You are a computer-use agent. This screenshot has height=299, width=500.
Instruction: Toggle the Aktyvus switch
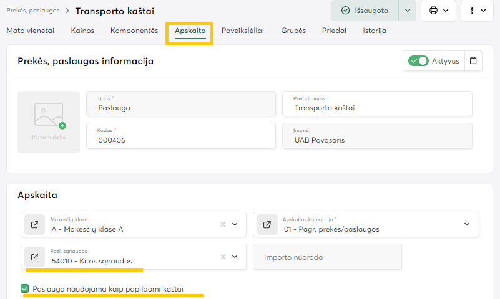[x=418, y=61]
